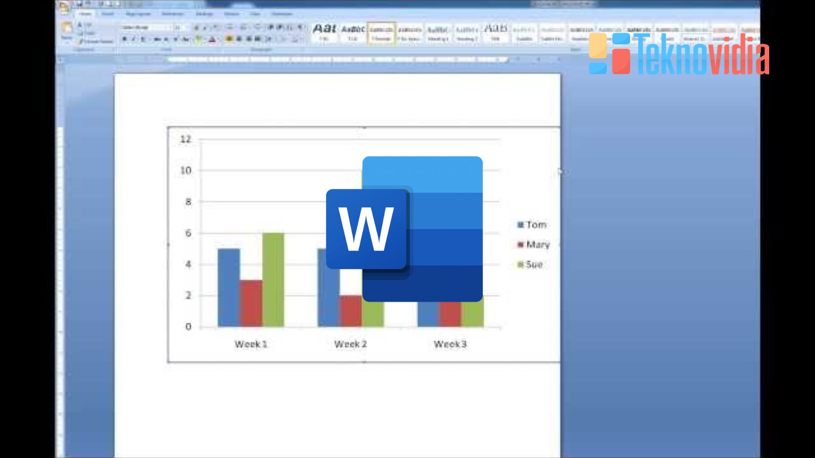Screen dimensions: 815x458
Task: Expand the Paste options arrow below Paste
Action: tap(67, 42)
